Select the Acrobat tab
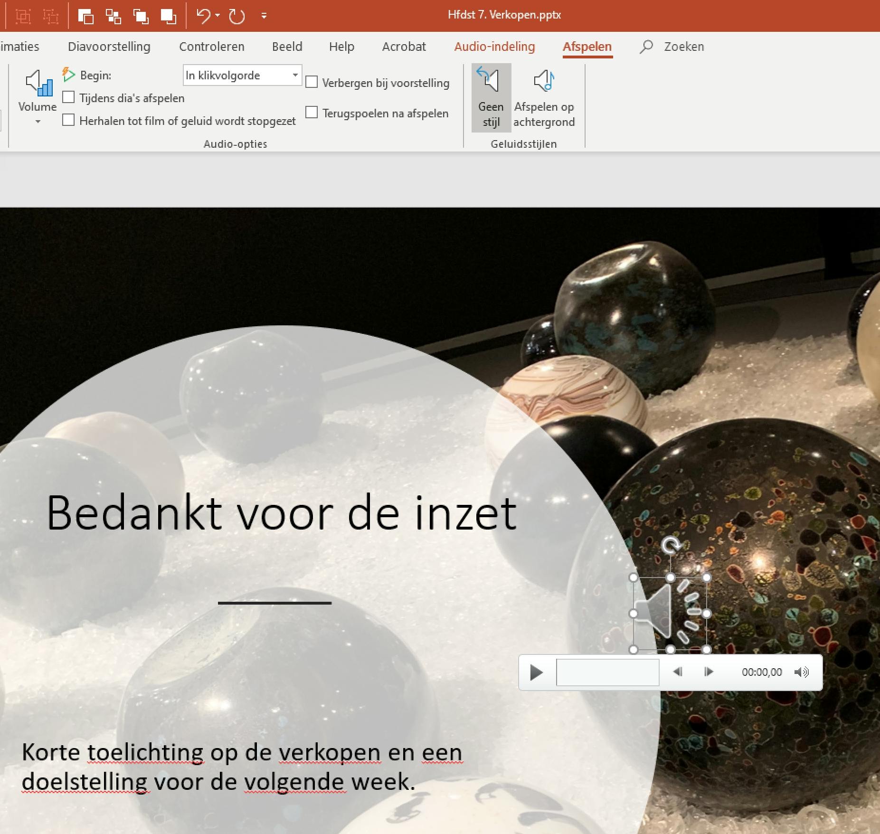The width and height of the screenshot is (880, 834). tap(404, 47)
